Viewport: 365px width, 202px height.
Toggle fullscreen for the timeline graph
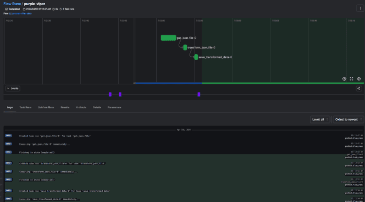[351, 79]
